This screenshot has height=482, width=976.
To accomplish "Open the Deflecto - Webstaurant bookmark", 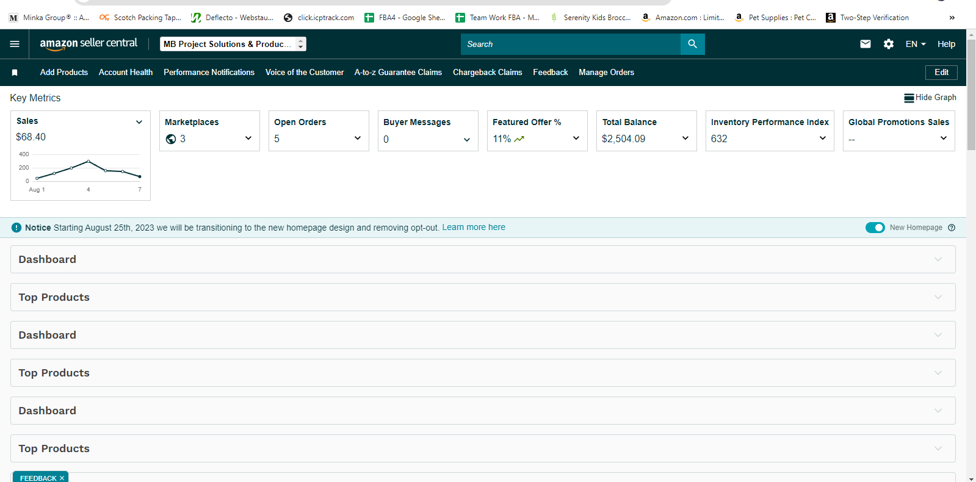I will click(233, 18).
